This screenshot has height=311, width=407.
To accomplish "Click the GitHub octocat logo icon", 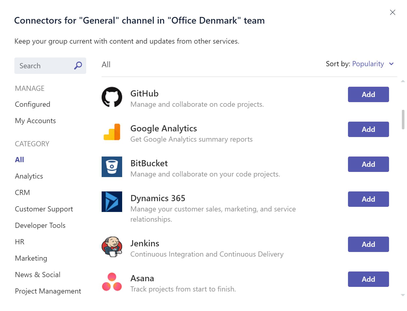I will coord(112,97).
